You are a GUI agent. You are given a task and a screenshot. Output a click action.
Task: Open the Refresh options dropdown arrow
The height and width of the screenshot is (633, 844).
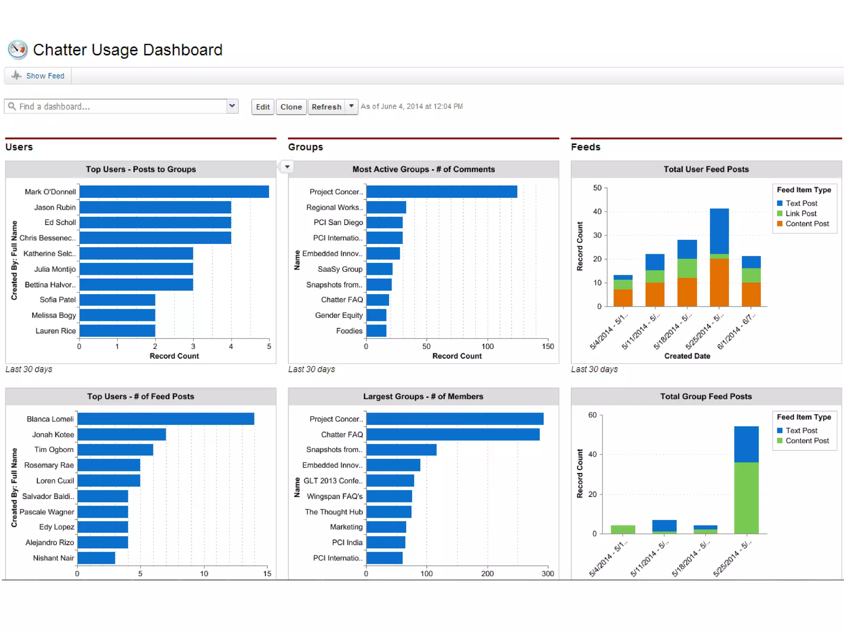pos(351,106)
